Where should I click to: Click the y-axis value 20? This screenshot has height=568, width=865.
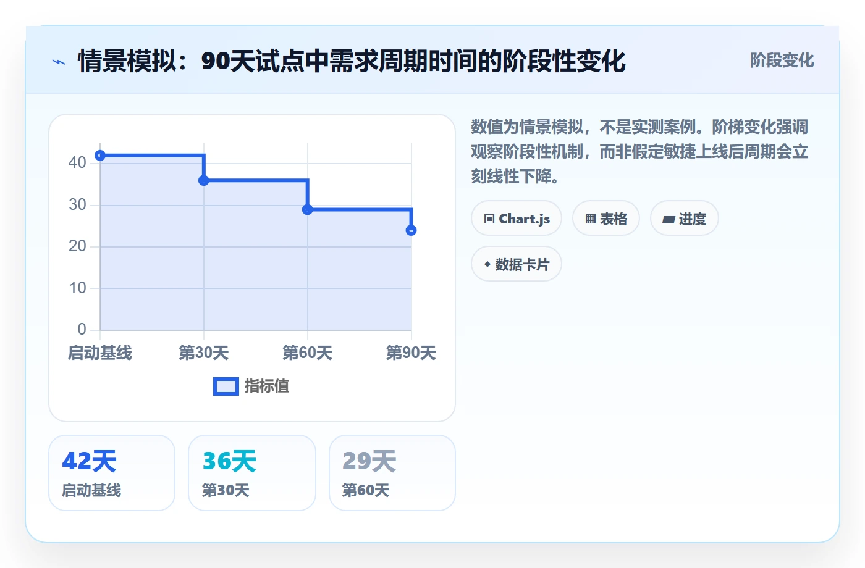(x=77, y=246)
